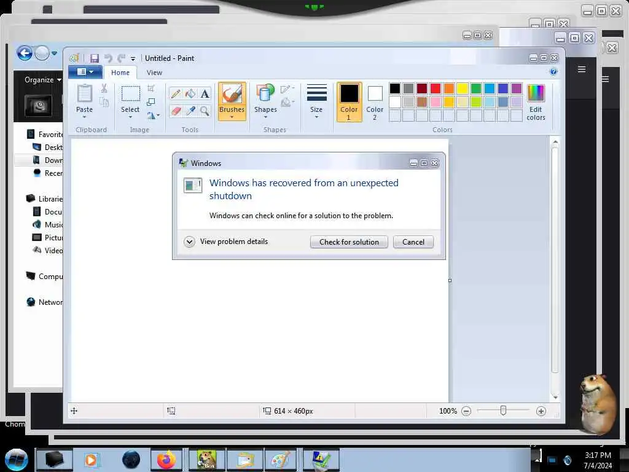Click the Copy icon in Clipboard group
This screenshot has width=629, height=472.
[104, 102]
